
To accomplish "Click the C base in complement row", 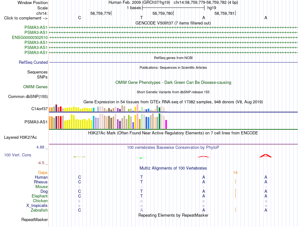I will coord(79,18).
